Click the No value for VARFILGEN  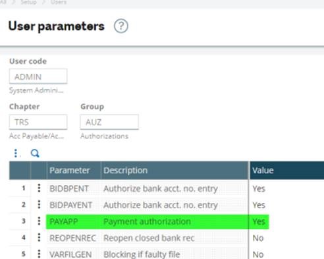pyautogui.click(x=258, y=254)
